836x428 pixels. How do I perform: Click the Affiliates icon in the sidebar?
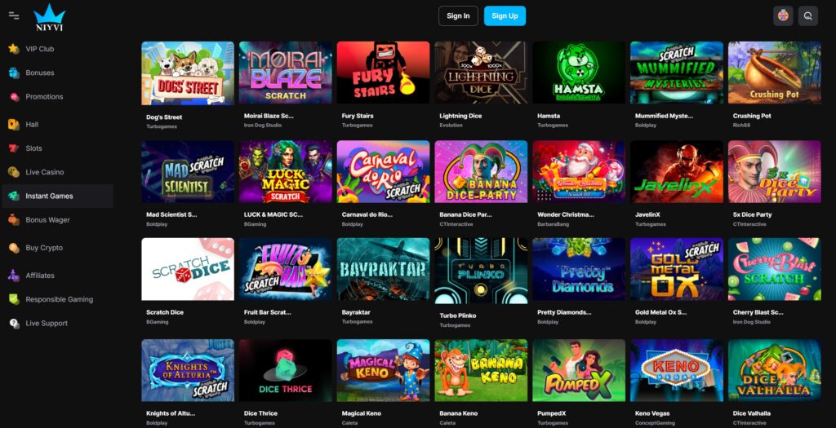coord(14,276)
